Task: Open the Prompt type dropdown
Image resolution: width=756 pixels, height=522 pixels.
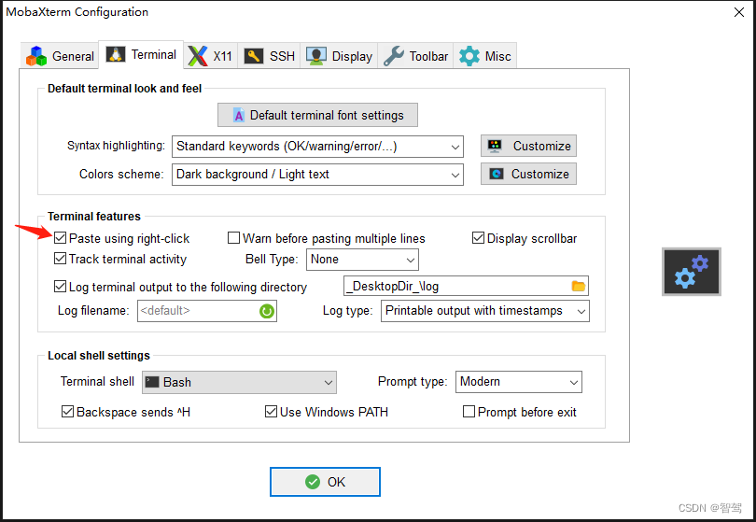Action: pos(519,382)
